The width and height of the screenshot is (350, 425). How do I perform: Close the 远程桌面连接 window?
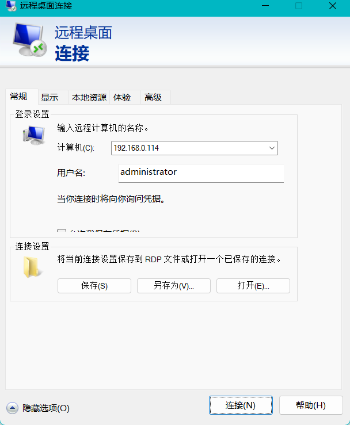333,6
